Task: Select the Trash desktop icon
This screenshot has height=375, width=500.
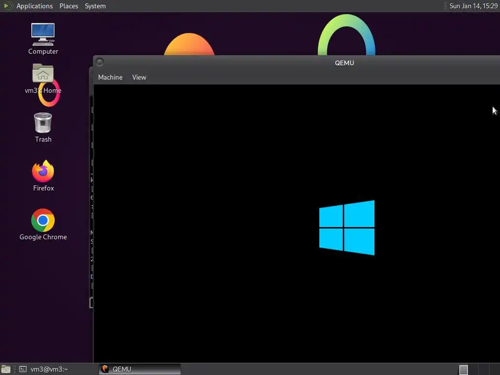Action: click(43, 127)
